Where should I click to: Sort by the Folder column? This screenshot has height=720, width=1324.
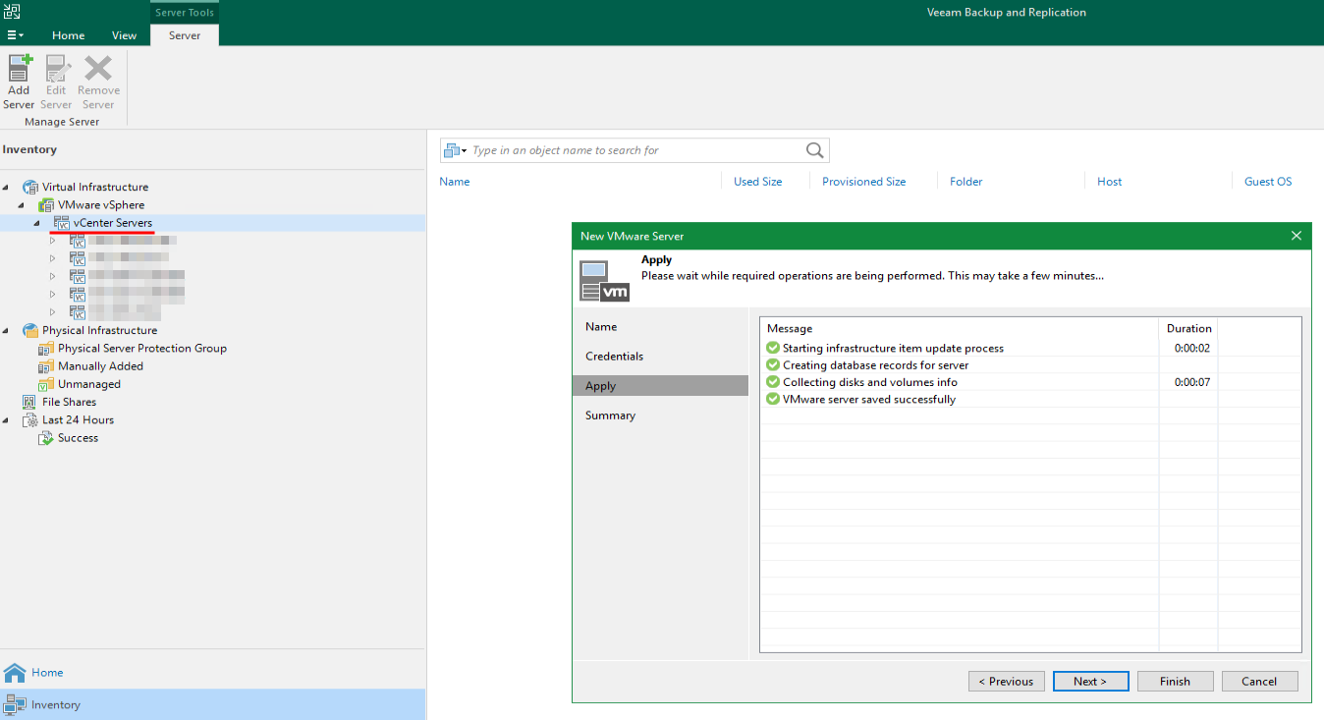[966, 182]
